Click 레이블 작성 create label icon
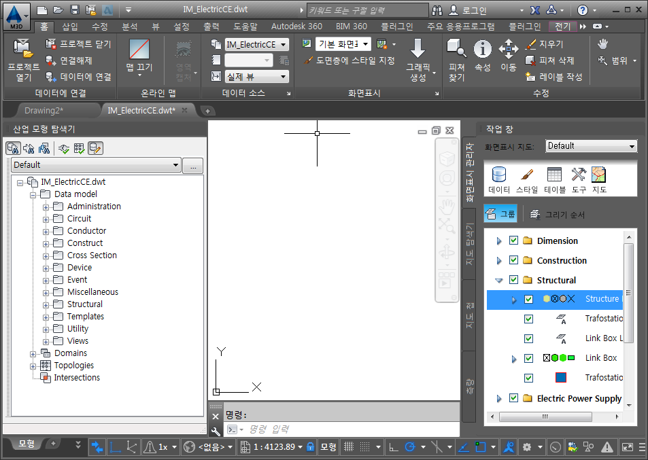Screen dimensions: 648x460 click(x=530, y=76)
